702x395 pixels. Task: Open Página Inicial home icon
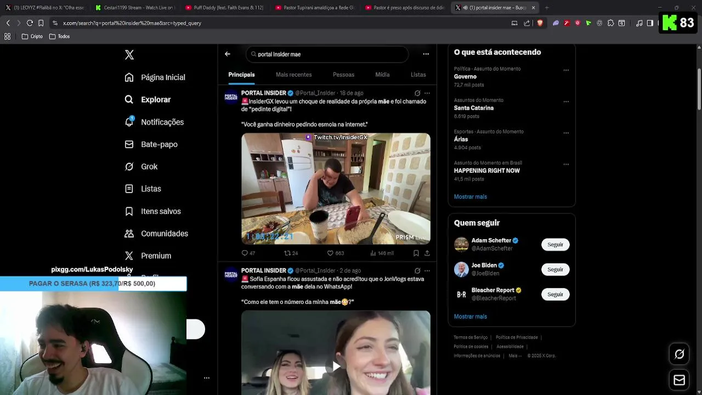(129, 77)
